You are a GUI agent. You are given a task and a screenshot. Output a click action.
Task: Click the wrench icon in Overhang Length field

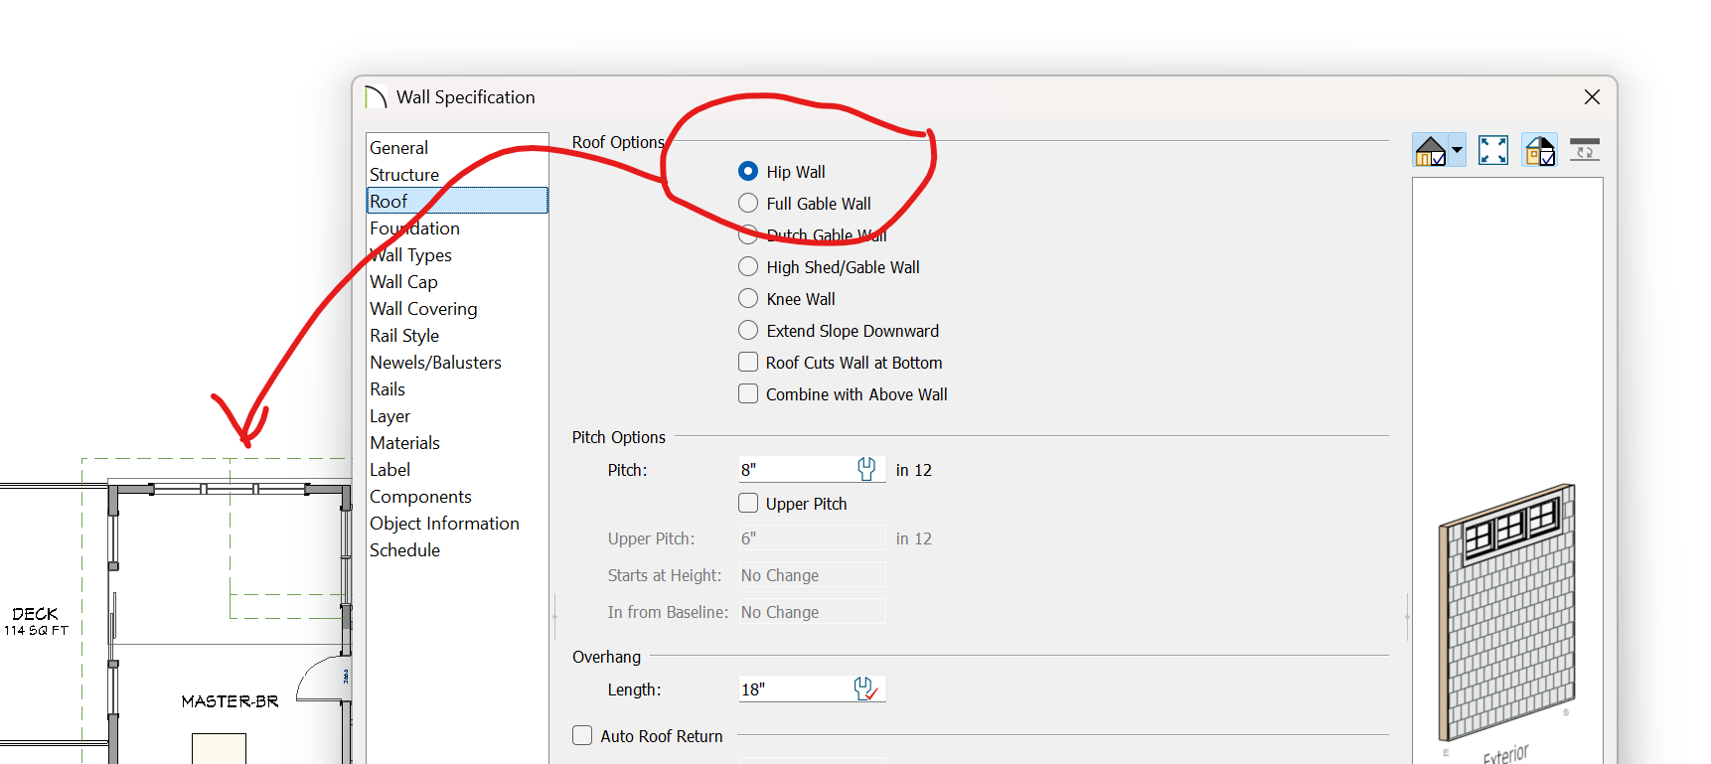[865, 688]
